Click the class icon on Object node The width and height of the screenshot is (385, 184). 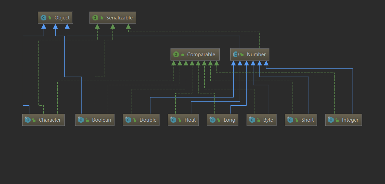pos(43,18)
